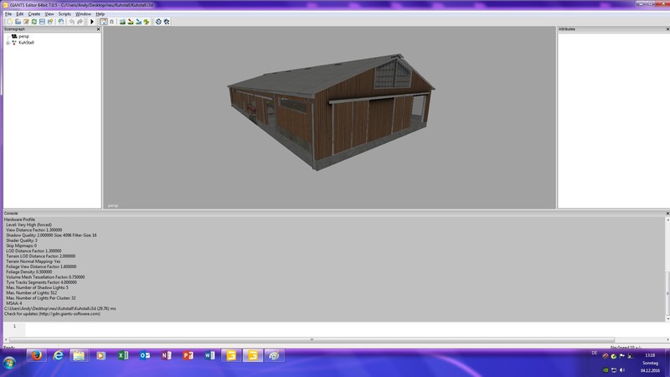Click the last globe-like toolbar icon
Viewport: 670px width, 377px height.
click(x=166, y=22)
